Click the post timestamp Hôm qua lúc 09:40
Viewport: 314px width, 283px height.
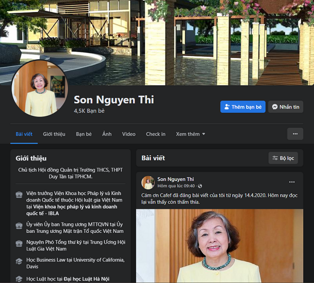click(x=176, y=186)
